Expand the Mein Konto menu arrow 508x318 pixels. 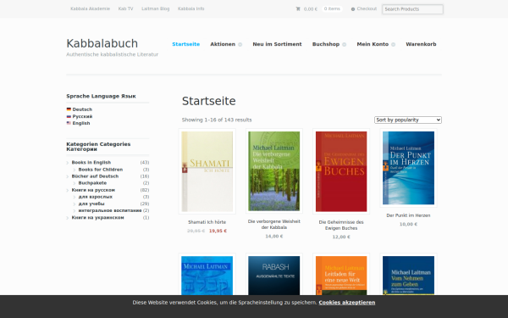394,44
